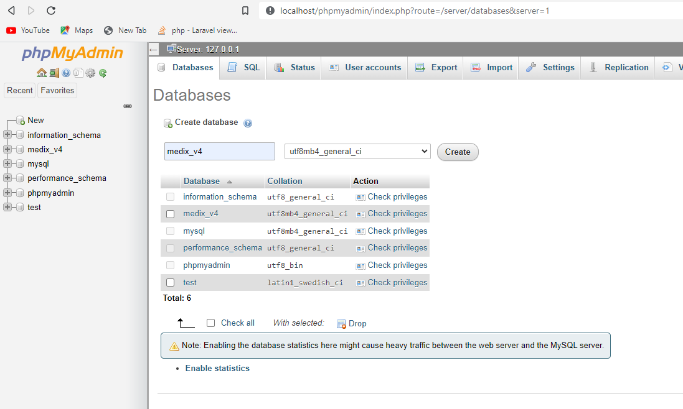Click the log out door icon
This screenshot has width=683, height=409.
point(54,73)
